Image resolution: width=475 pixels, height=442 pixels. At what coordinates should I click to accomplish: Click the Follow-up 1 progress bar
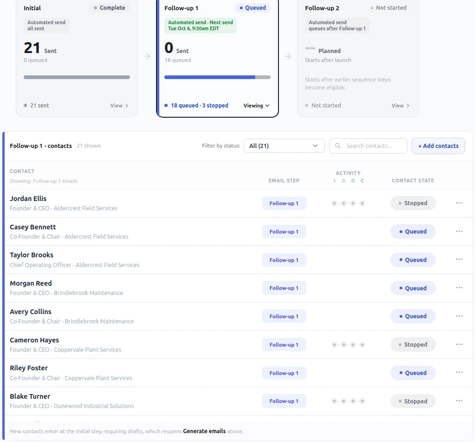[x=217, y=77]
